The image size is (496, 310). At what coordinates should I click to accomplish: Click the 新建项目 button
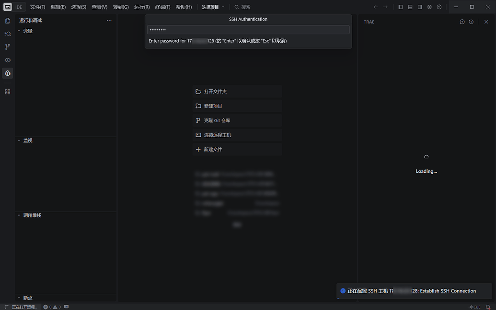click(237, 106)
